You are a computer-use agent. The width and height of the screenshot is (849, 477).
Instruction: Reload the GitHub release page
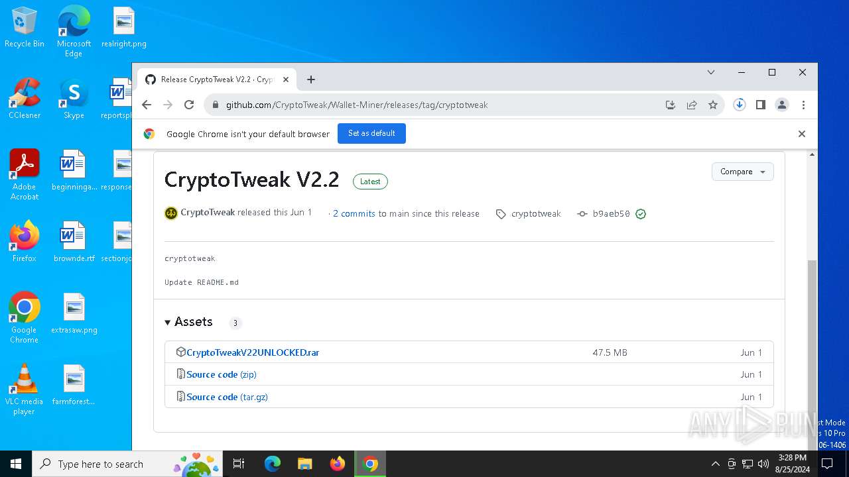tap(189, 105)
